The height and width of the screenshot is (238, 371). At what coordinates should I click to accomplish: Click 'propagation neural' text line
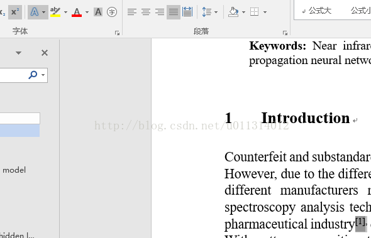tap(310, 60)
